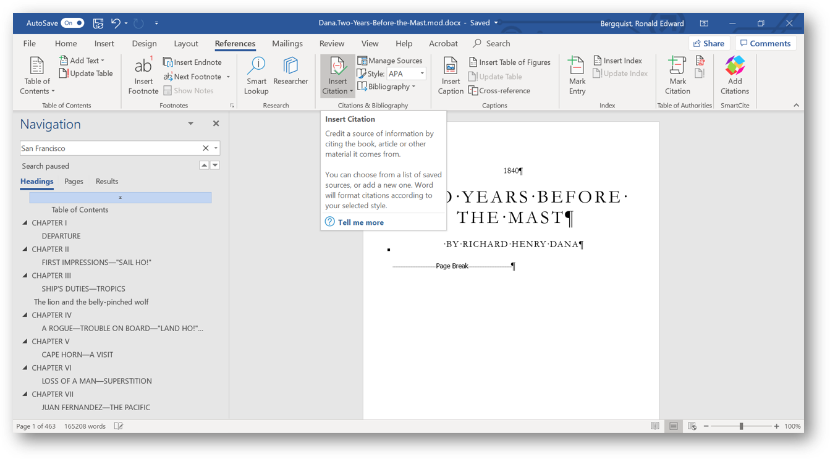Open the Results tab in Navigation pane
830x459 pixels.
pos(107,182)
